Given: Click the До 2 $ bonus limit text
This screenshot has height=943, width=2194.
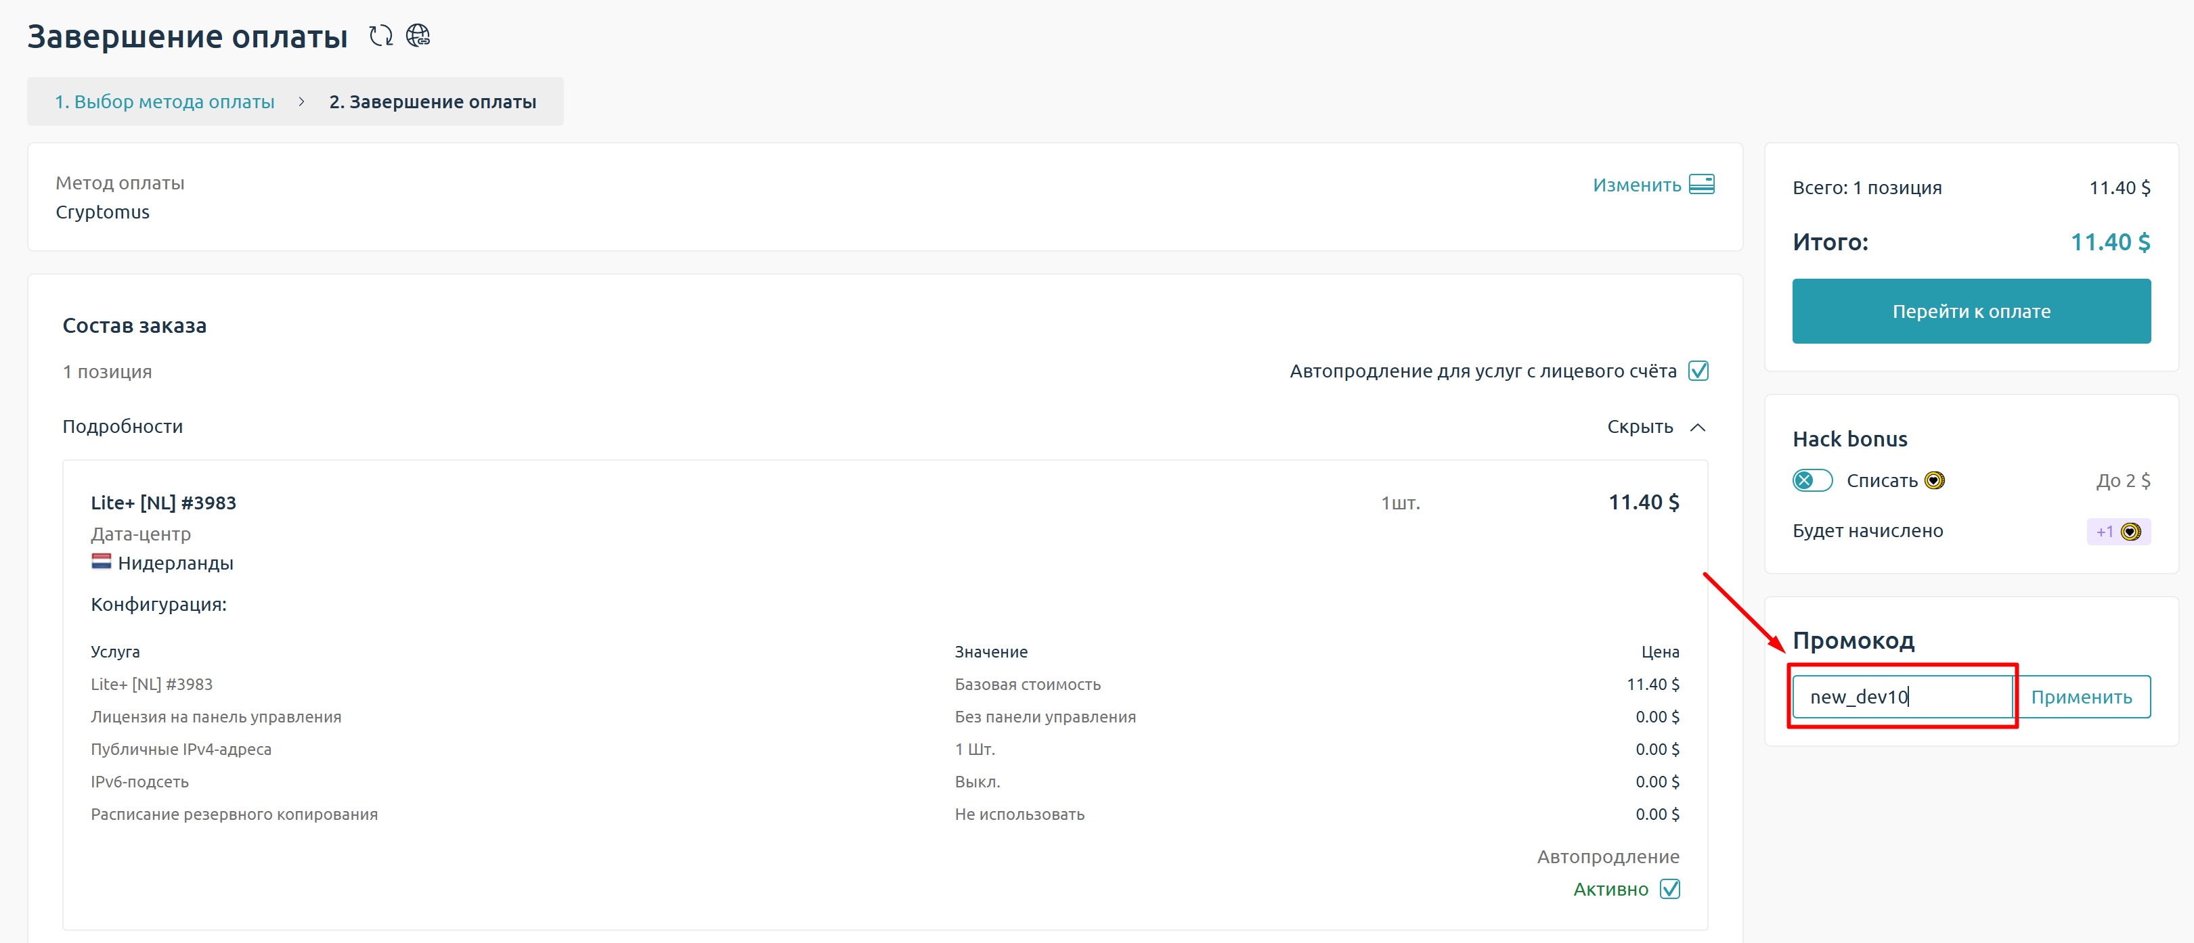Looking at the screenshot, I should click(x=2124, y=481).
